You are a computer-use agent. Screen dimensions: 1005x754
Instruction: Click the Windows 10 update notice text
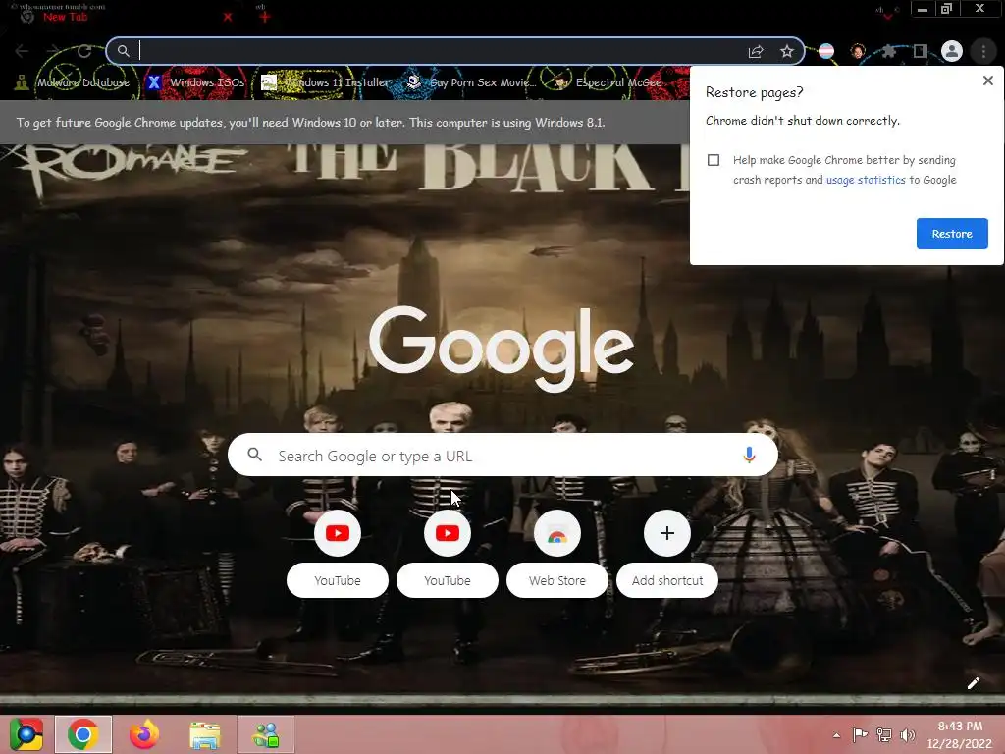pos(311,123)
